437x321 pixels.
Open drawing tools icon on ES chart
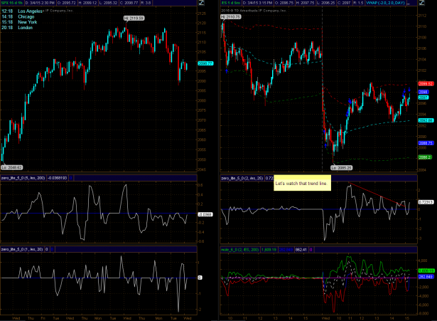tap(422, 3)
